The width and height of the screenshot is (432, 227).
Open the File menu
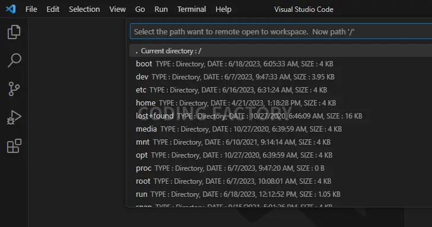click(x=31, y=9)
